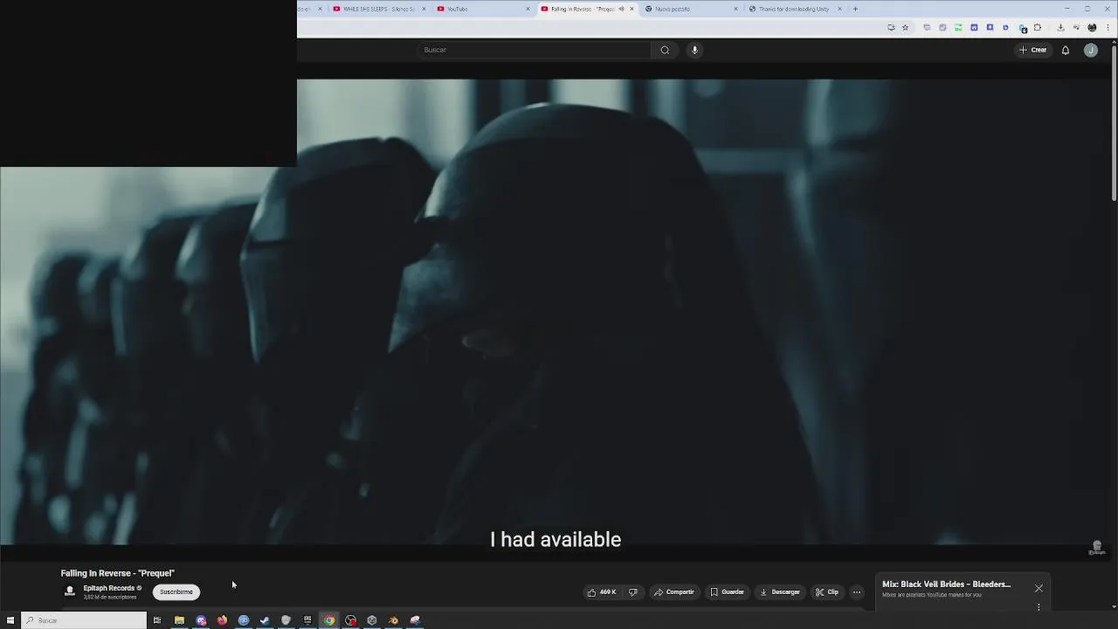This screenshot has height=629, width=1118.
Task: Switch to the WHILE SHE SLEEPS tab
Action: pyautogui.click(x=379, y=9)
